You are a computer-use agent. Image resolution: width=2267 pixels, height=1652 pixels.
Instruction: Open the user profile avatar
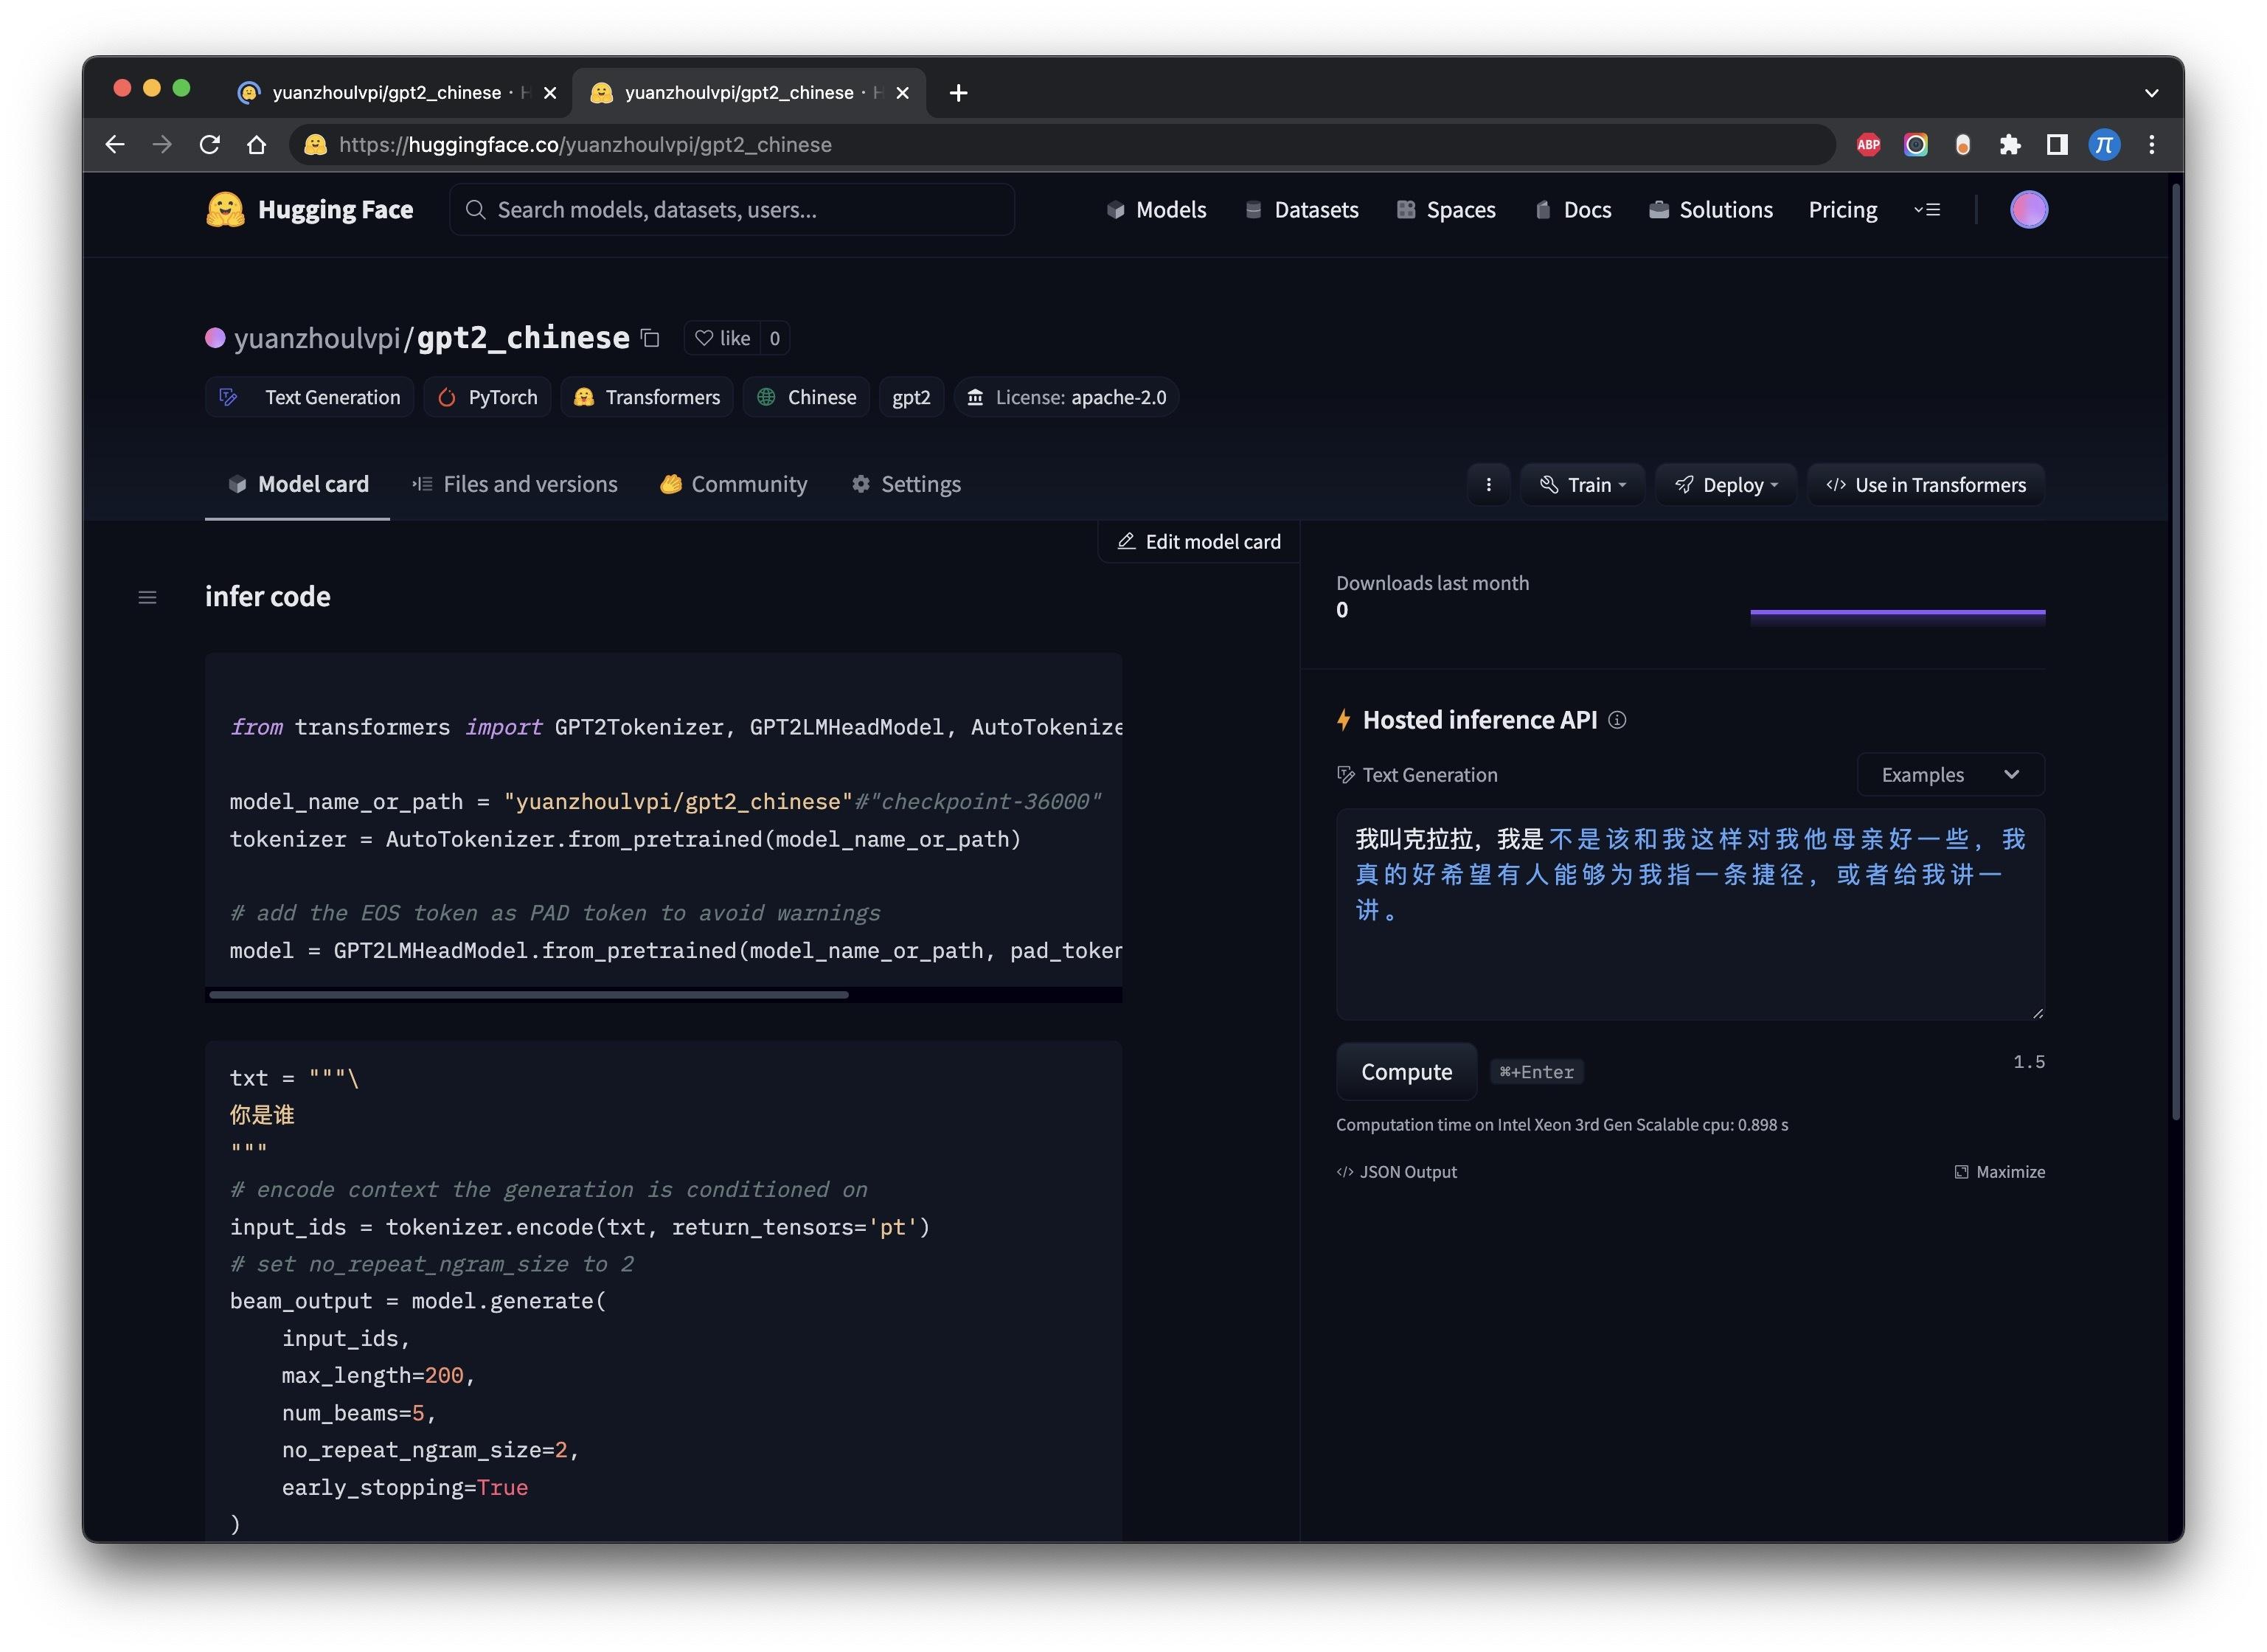[x=2027, y=210]
